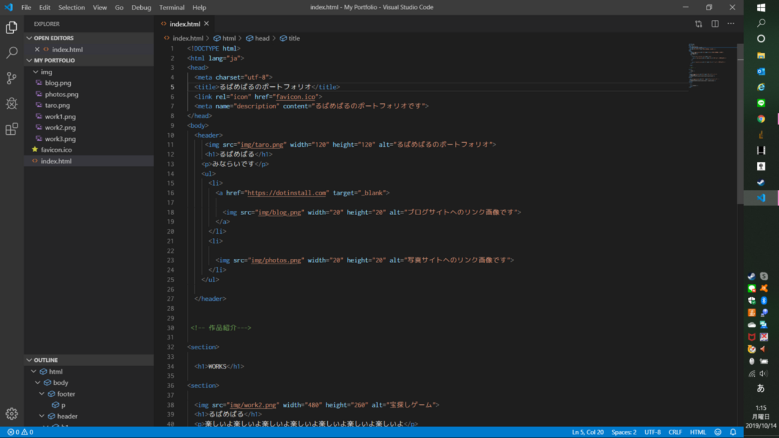Image resolution: width=779 pixels, height=438 pixels.
Task: Collapse the OUTLINE panel
Action: coord(29,360)
